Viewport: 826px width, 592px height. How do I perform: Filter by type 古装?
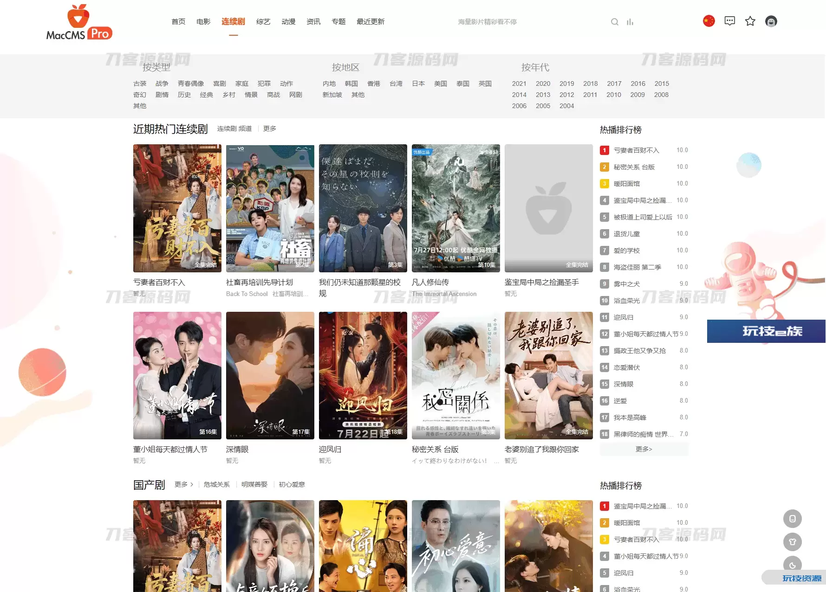[140, 84]
